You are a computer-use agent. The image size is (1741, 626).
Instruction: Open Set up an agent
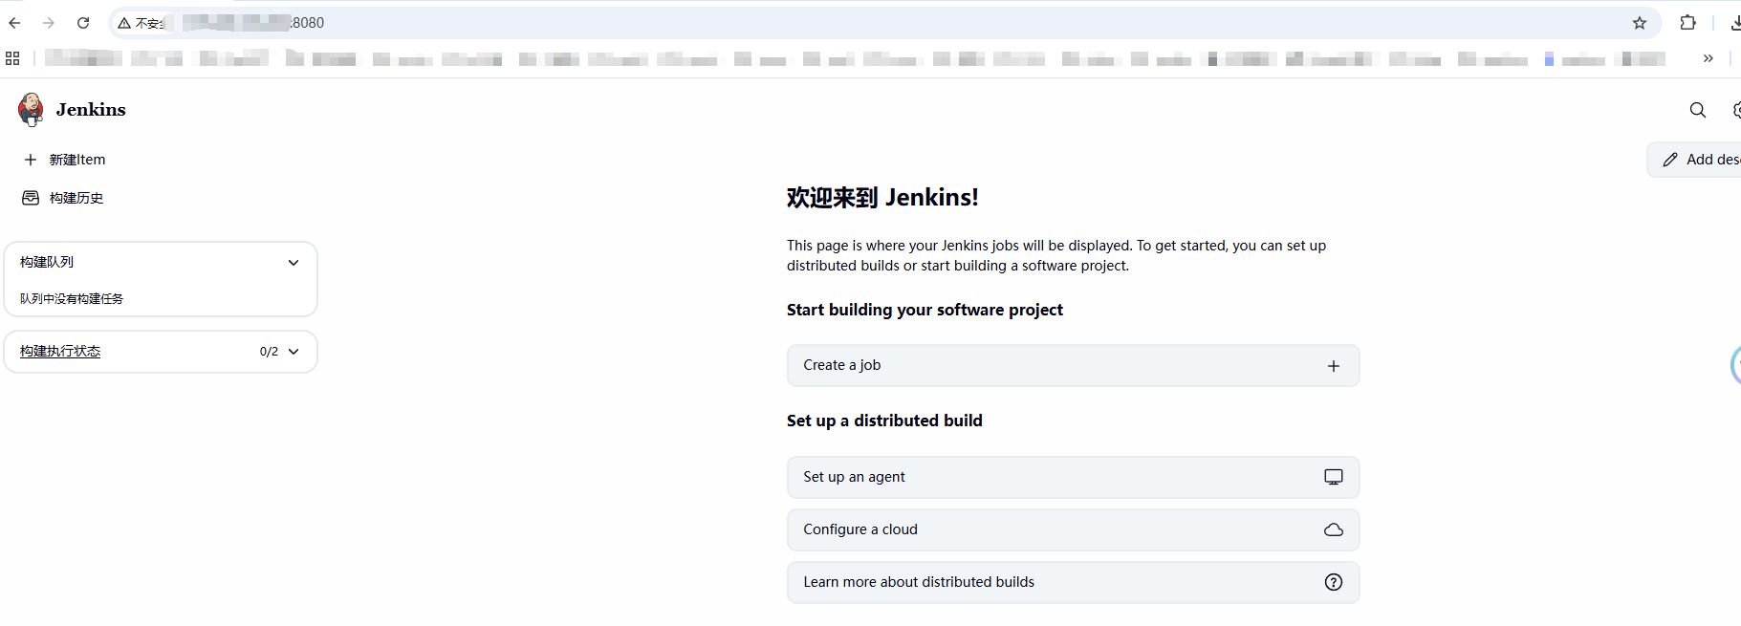click(1073, 477)
